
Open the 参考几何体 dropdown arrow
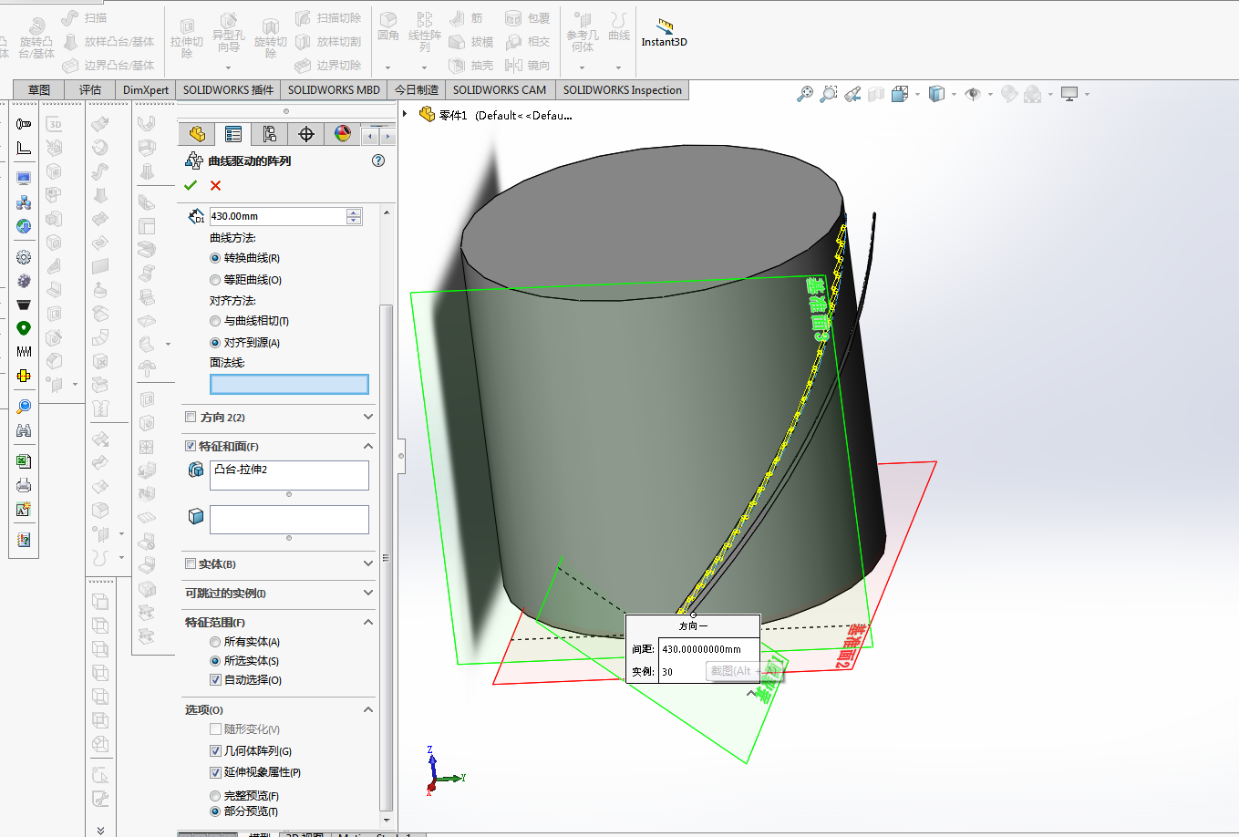582,67
